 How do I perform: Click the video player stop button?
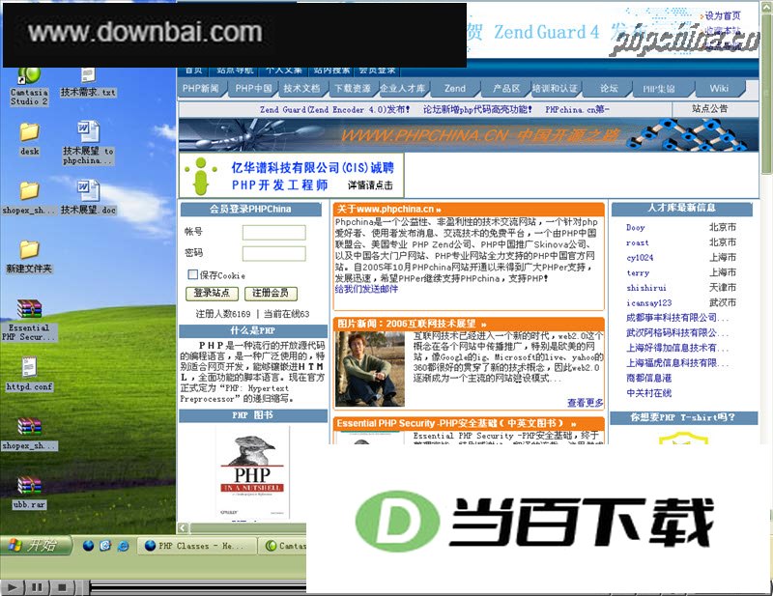(62, 587)
